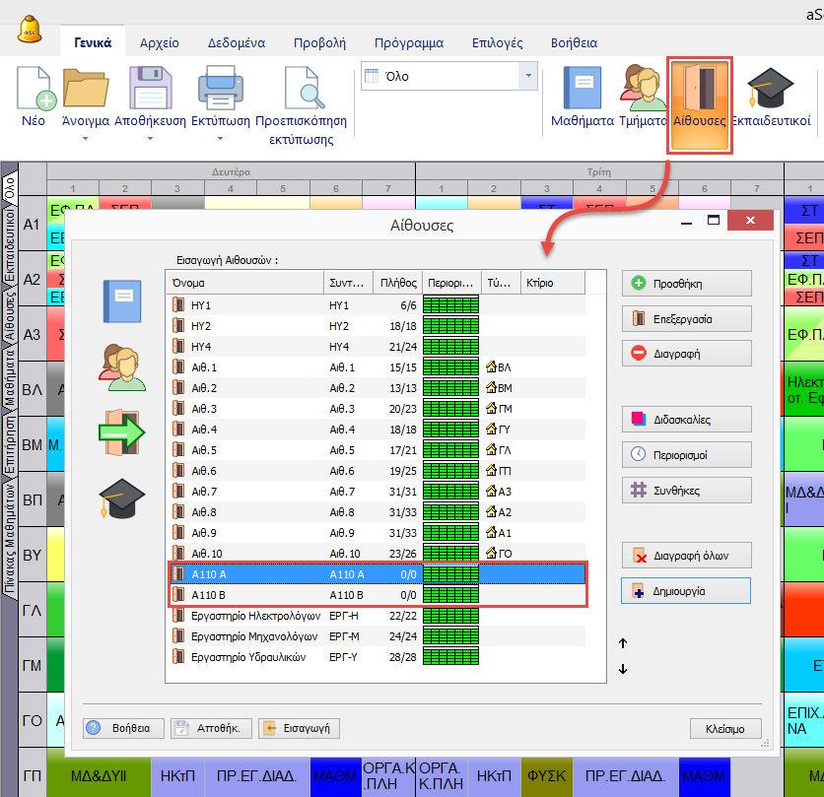
Task: Click green restrictions bar for HY1 row
Action: pyautogui.click(x=450, y=305)
